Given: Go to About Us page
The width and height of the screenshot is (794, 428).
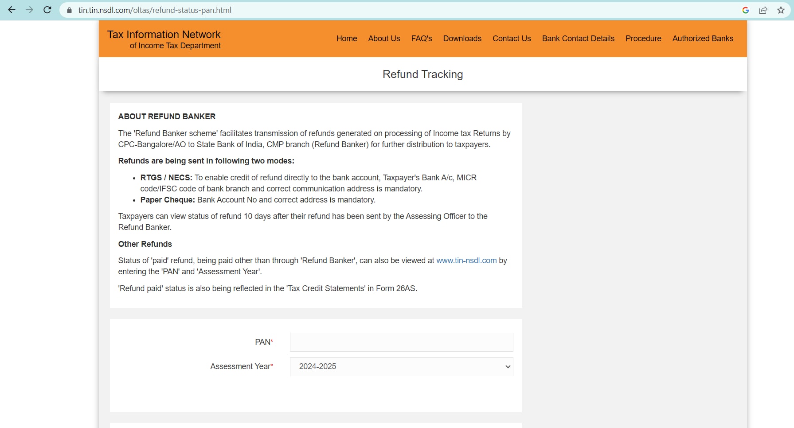Looking at the screenshot, I should click(384, 39).
